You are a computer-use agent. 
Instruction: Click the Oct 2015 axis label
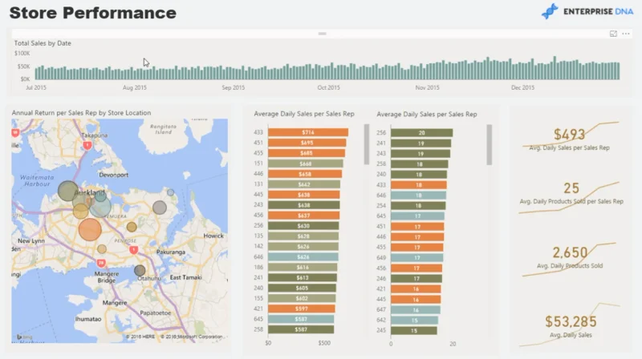coord(328,87)
